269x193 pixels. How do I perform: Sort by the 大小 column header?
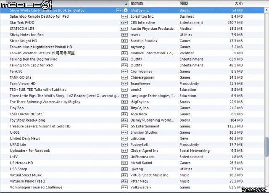(238, 3)
